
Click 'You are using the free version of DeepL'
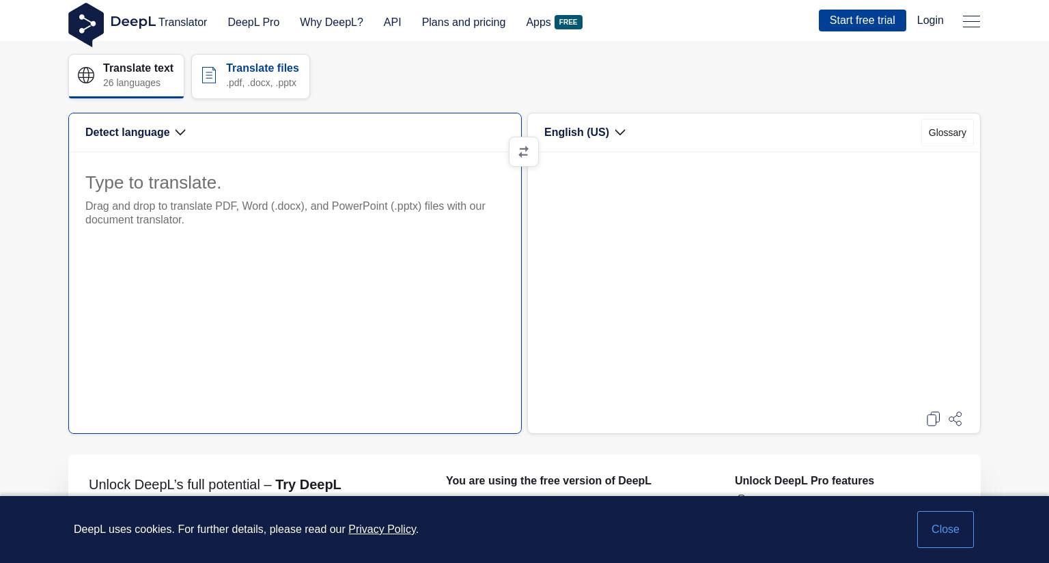tap(548, 481)
